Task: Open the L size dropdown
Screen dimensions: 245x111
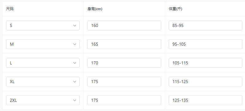Action: pyautogui.click(x=43, y=63)
